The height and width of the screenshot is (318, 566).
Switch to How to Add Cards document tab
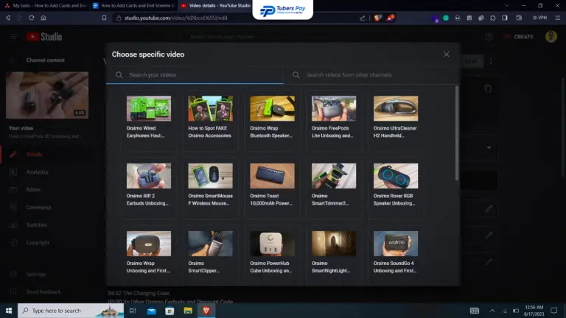tap(133, 5)
